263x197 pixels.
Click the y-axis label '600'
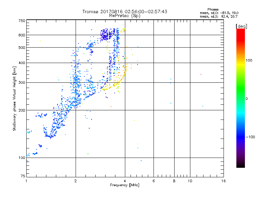click(22, 35)
